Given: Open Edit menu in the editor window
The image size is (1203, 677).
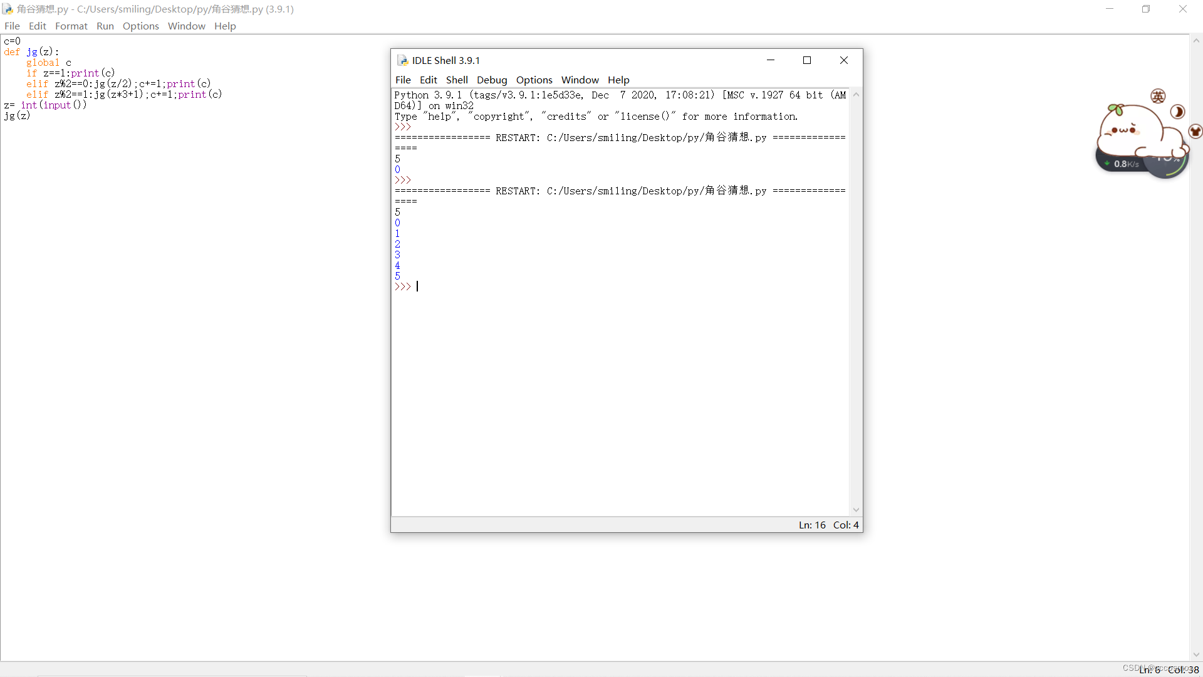Looking at the screenshot, I should 38,26.
